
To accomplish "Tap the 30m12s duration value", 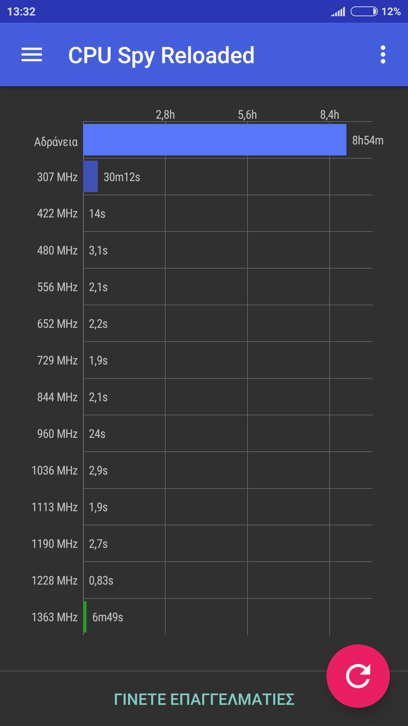I will (x=122, y=177).
